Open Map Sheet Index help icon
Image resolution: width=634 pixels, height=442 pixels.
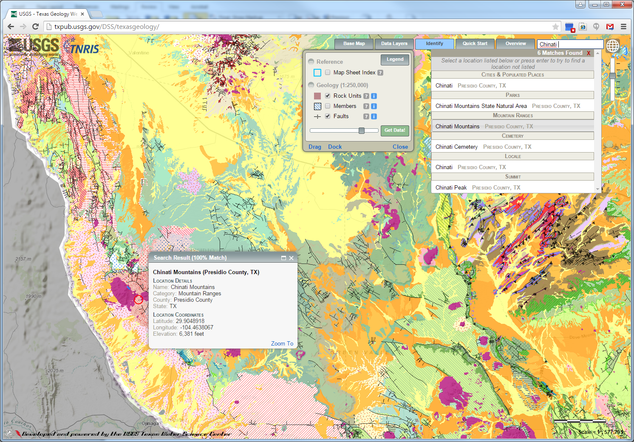[380, 73]
